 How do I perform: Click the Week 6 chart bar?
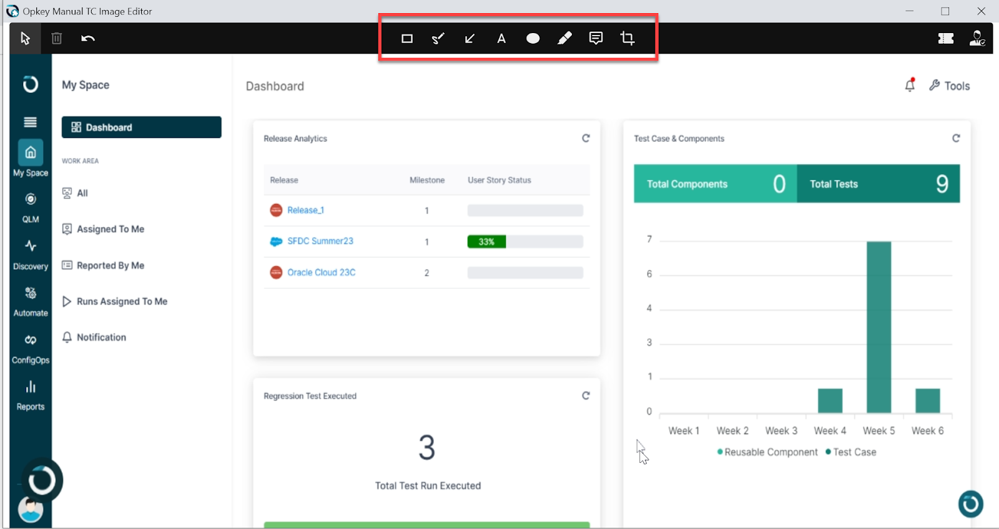pos(928,401)
